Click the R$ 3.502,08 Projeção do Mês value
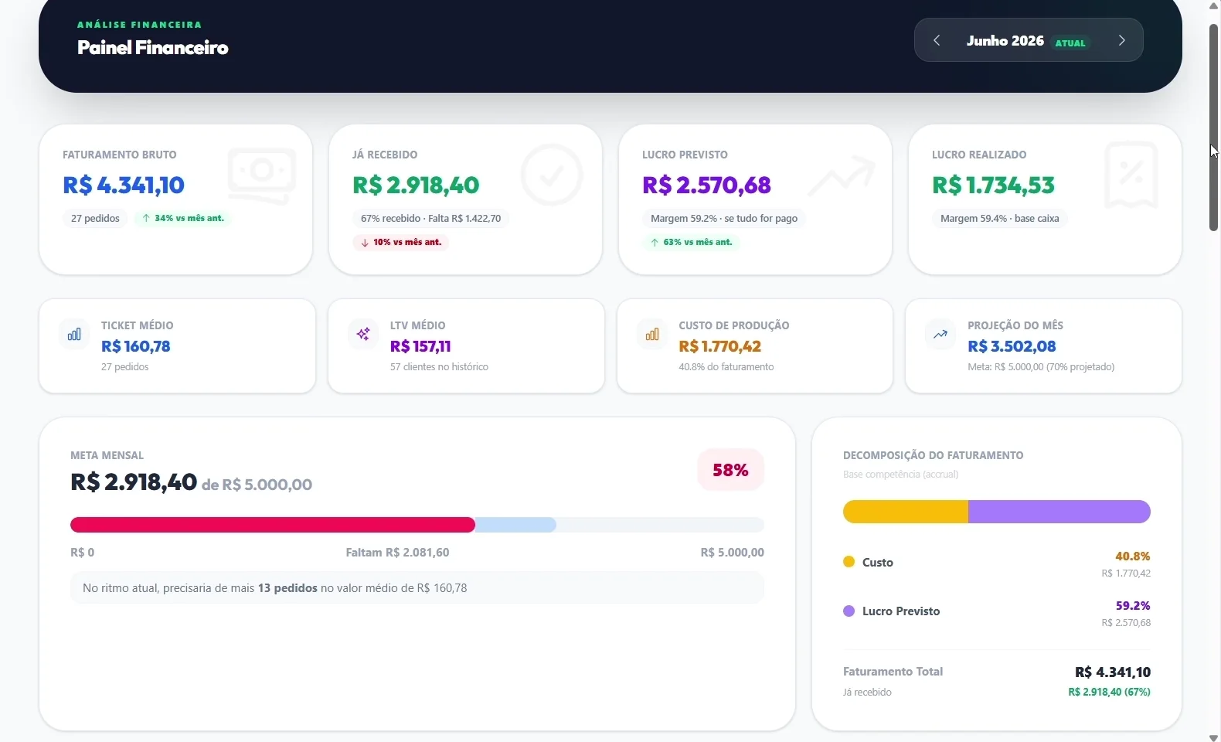Screen dimensions: 1221x742 tap(1012, 346)
